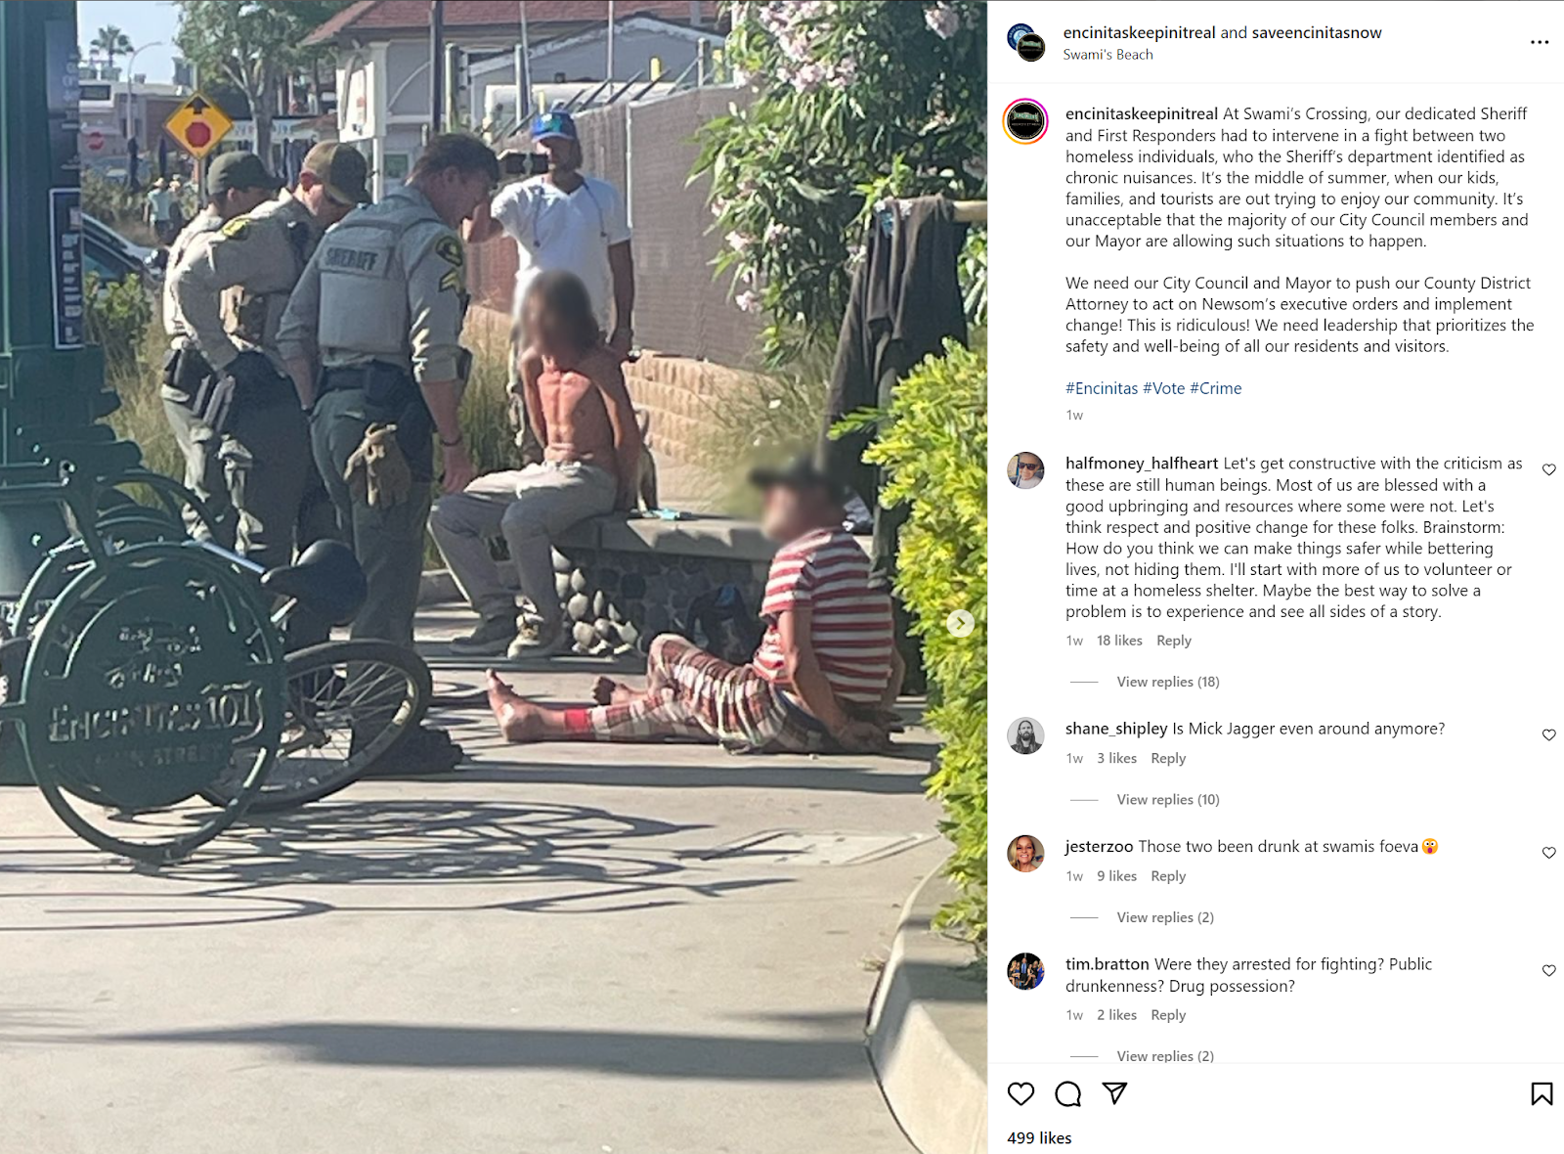Open Swami's Beach location link
Screen dimensions: 1564x1154
[x=1108, y=55]
